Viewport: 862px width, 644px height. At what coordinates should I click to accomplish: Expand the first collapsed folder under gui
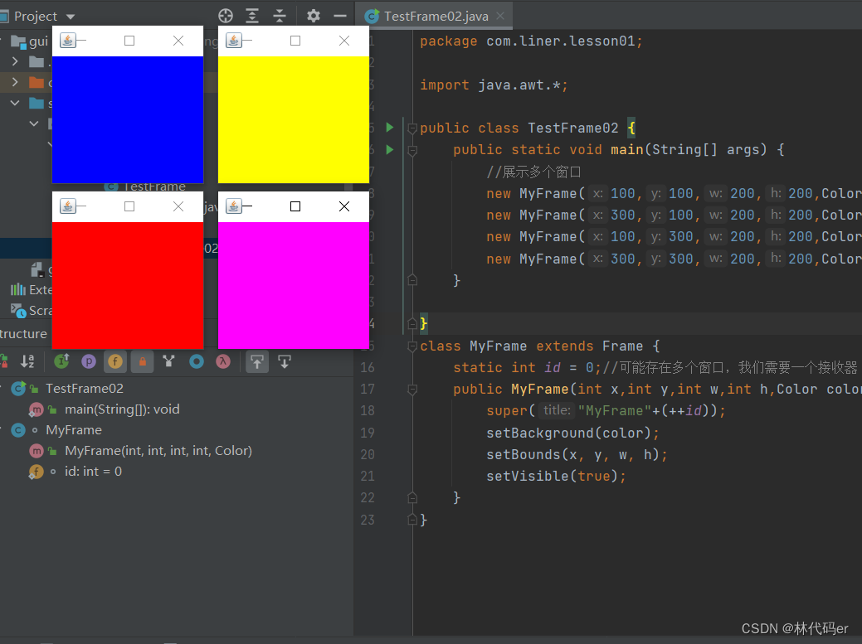(16, 61)
